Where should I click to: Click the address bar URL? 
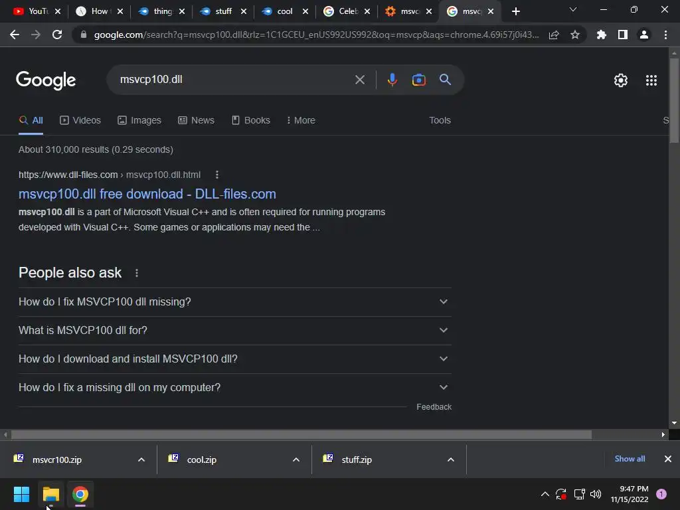[x=316, y=35]
